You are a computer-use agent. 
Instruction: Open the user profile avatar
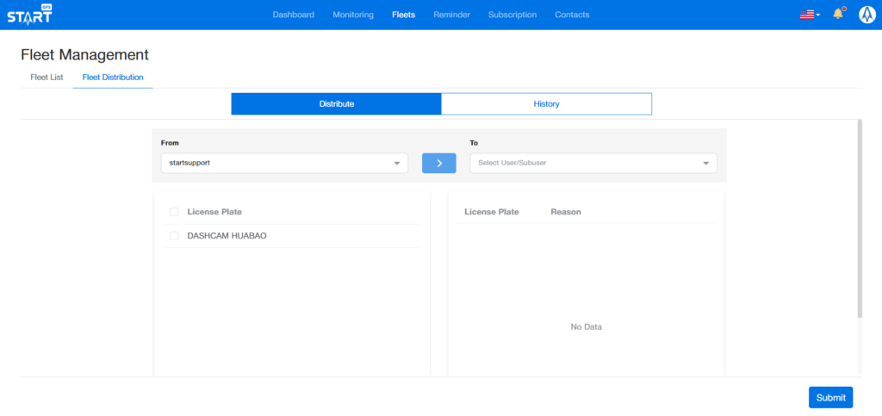click(866, 15)
